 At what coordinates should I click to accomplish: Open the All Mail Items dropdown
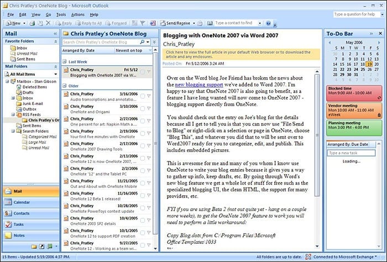pos(31,74)
